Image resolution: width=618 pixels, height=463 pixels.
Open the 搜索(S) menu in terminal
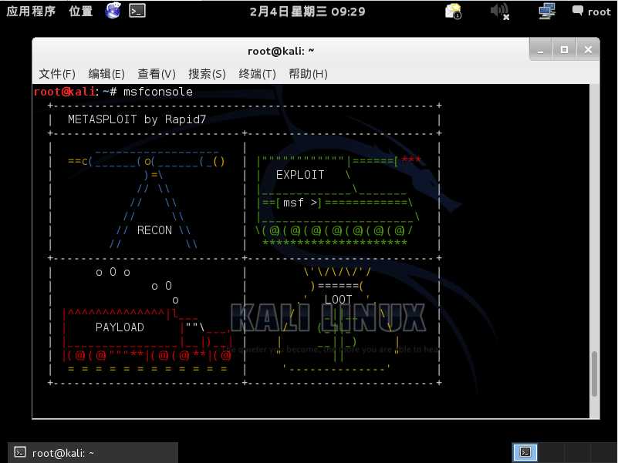[x=207, y=74]
